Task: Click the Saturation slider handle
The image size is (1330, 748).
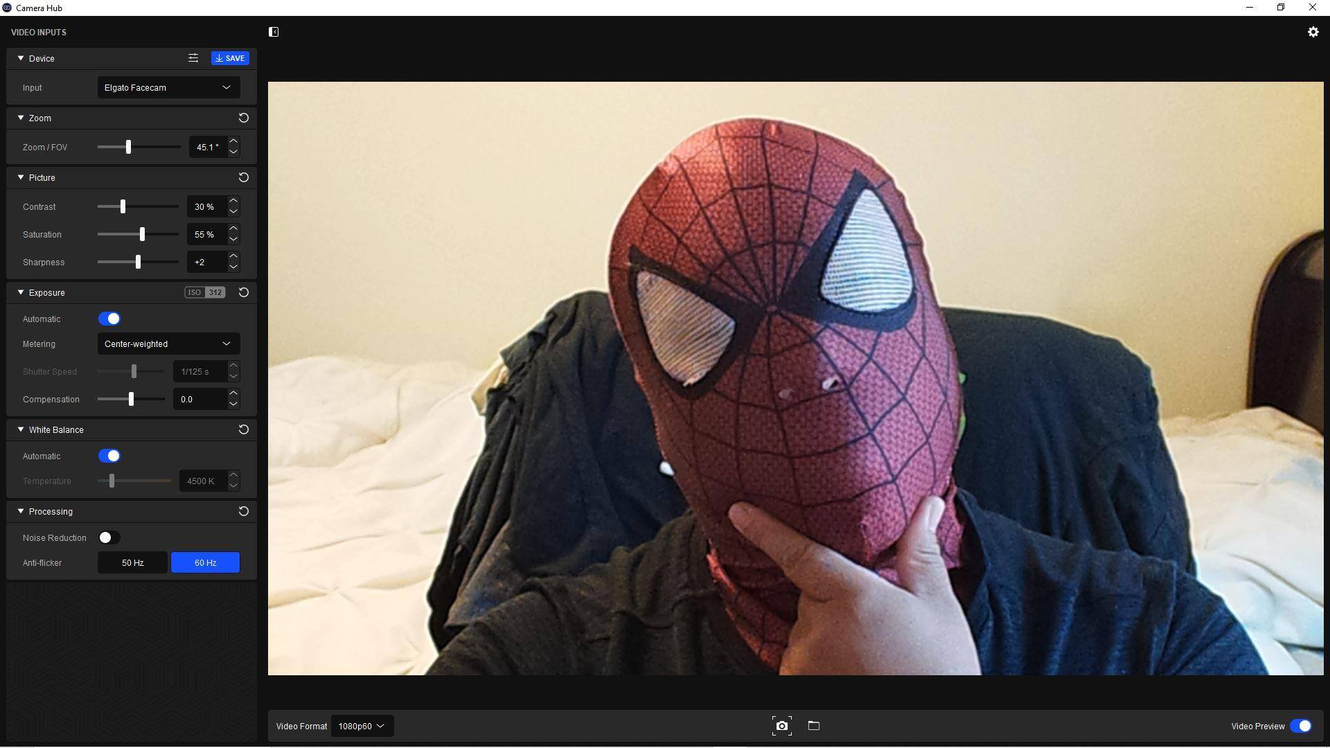Action: point(142,234)
